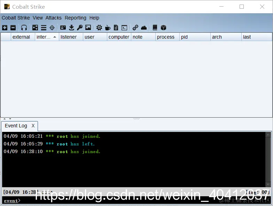Open screenshots picture icon
273x206 pixels.
coord(88,28)
